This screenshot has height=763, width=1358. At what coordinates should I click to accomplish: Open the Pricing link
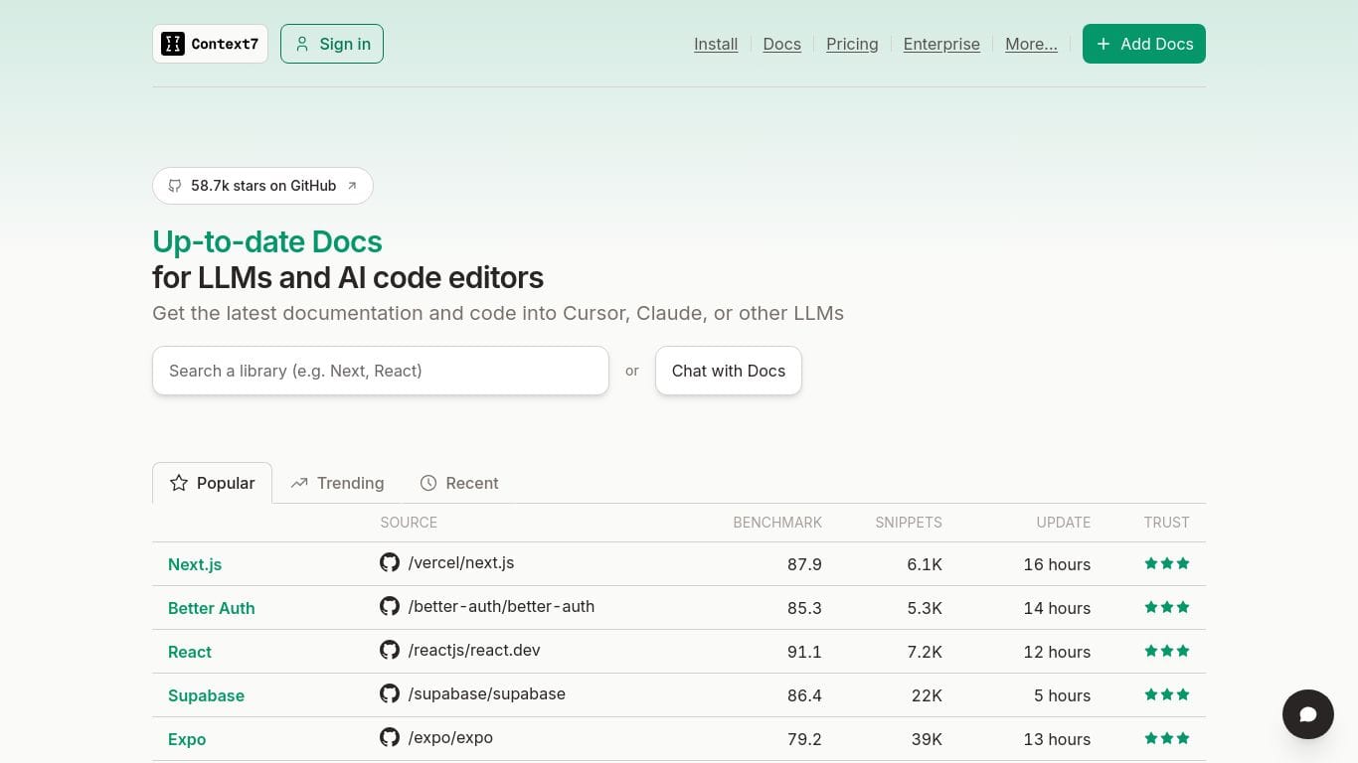coord(852,44)
